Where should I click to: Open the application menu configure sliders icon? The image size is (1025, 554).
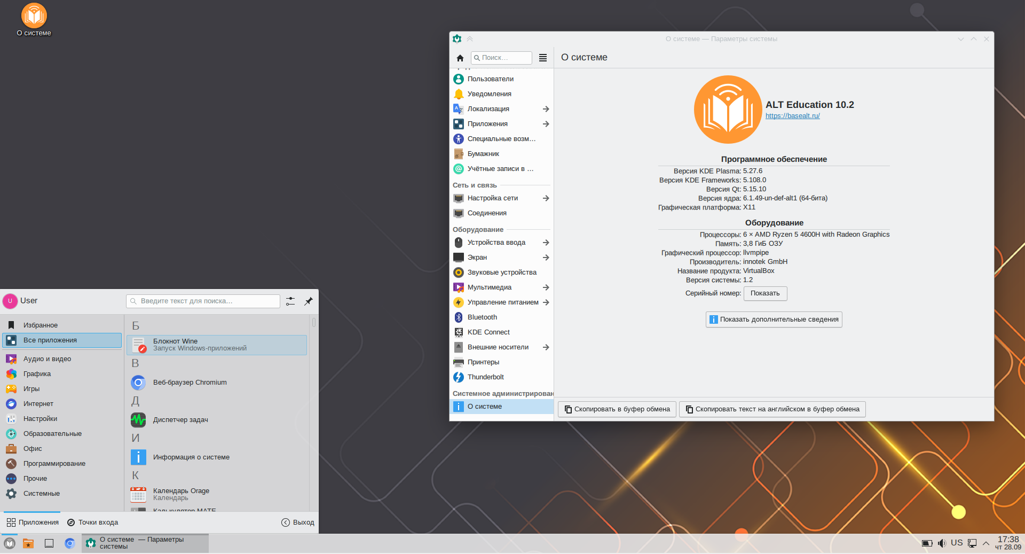[x=290, y=301]
